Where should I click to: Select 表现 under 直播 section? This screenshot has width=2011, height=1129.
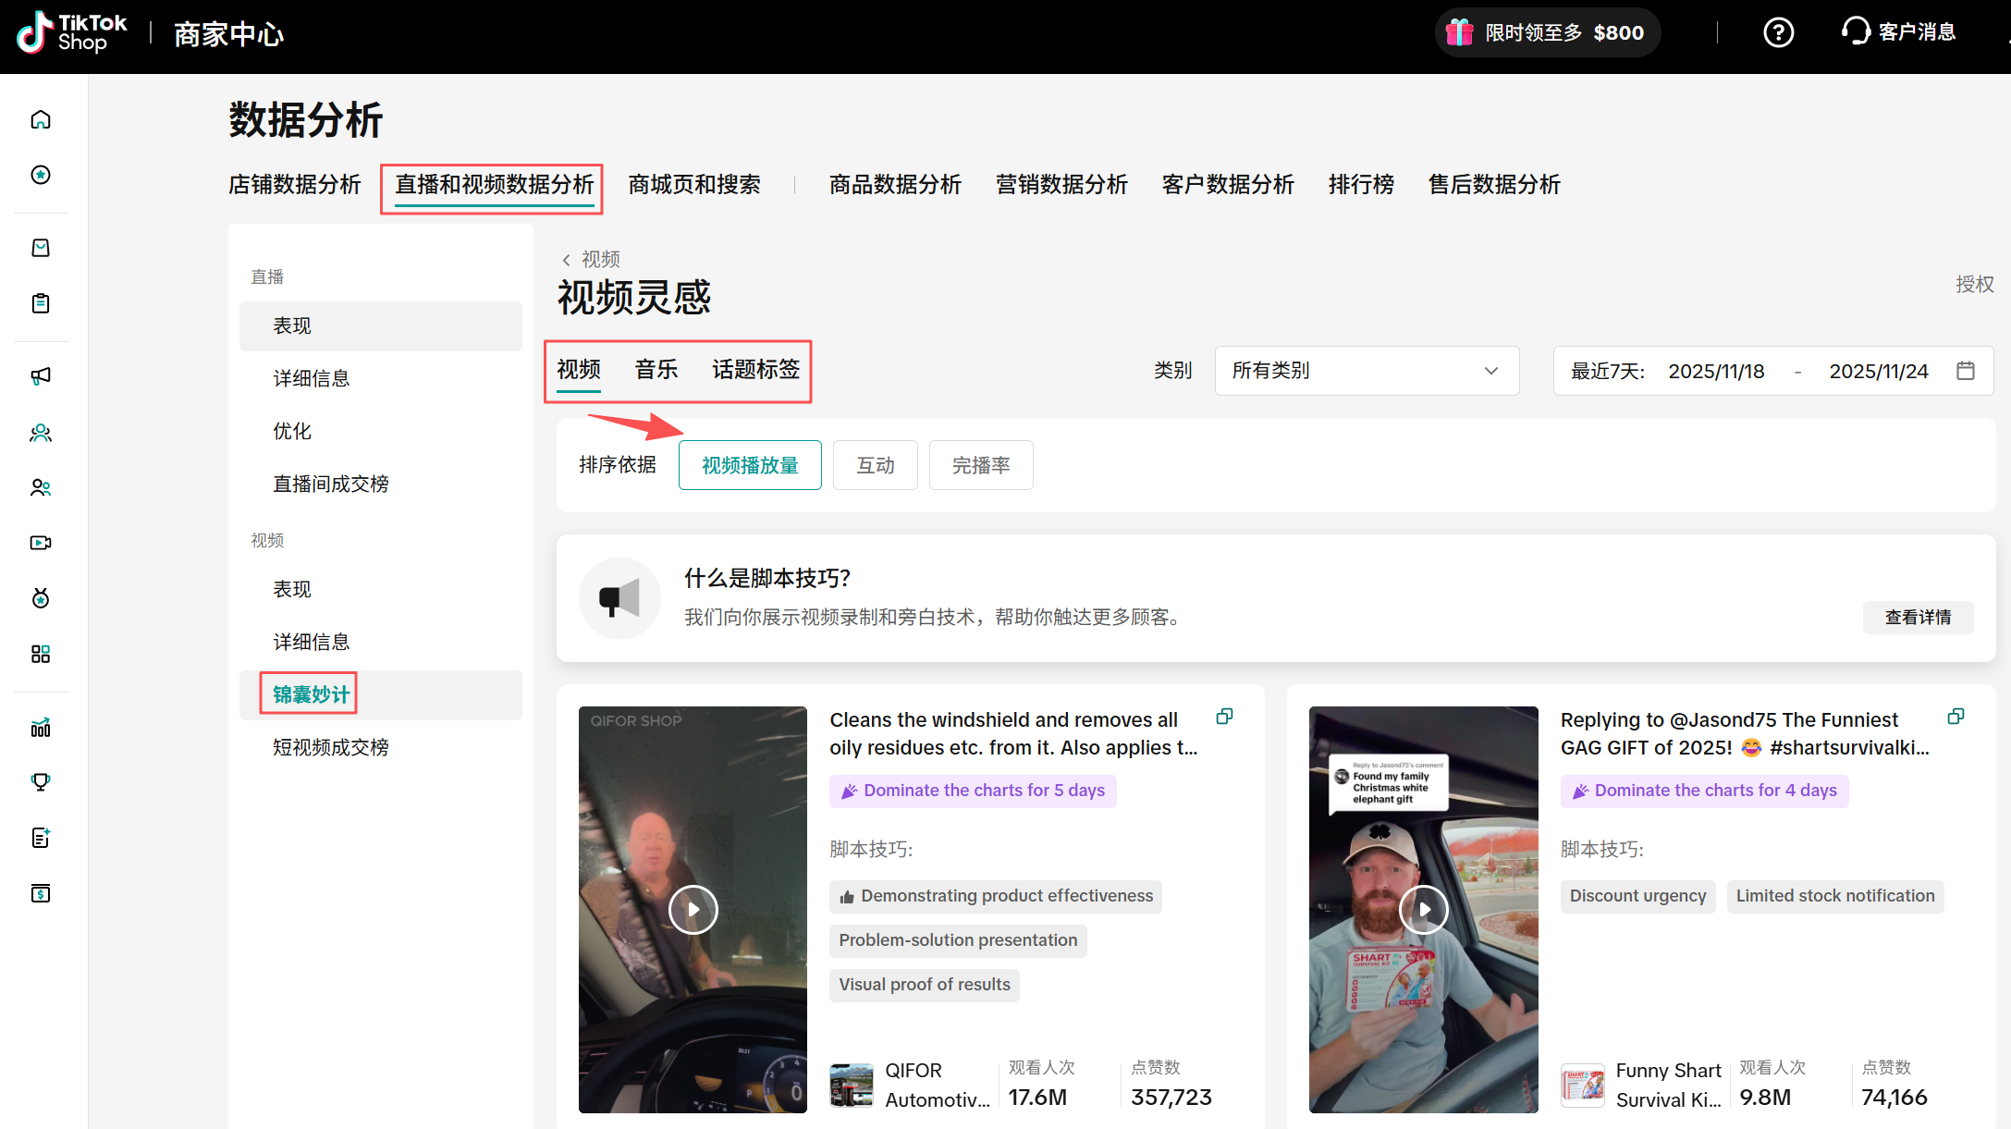[380, 326]
